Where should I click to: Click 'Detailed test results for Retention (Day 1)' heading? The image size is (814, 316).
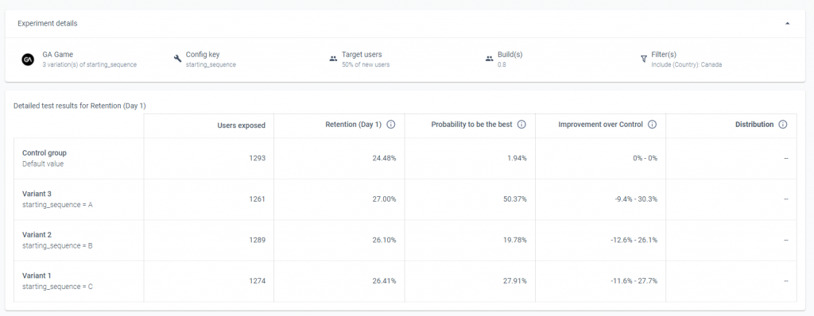[x=79, y=106]
